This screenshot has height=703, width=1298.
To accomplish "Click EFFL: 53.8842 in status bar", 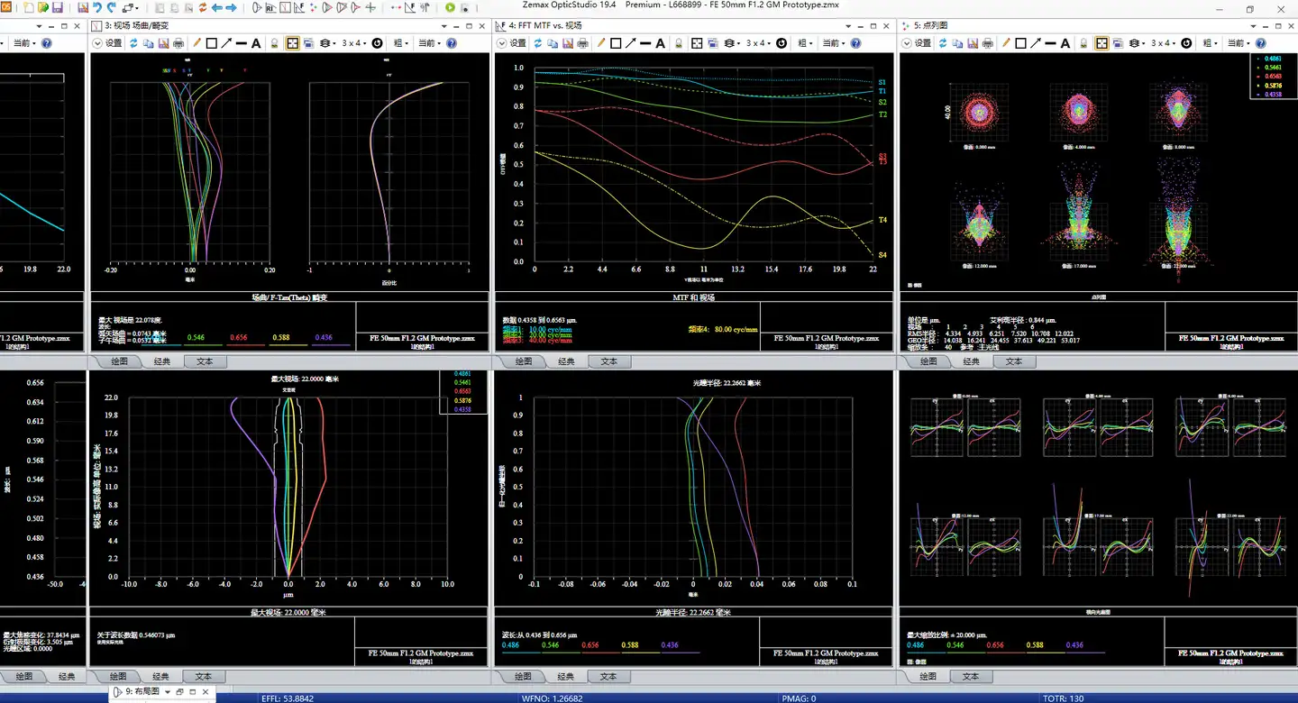I will [288, 698].
